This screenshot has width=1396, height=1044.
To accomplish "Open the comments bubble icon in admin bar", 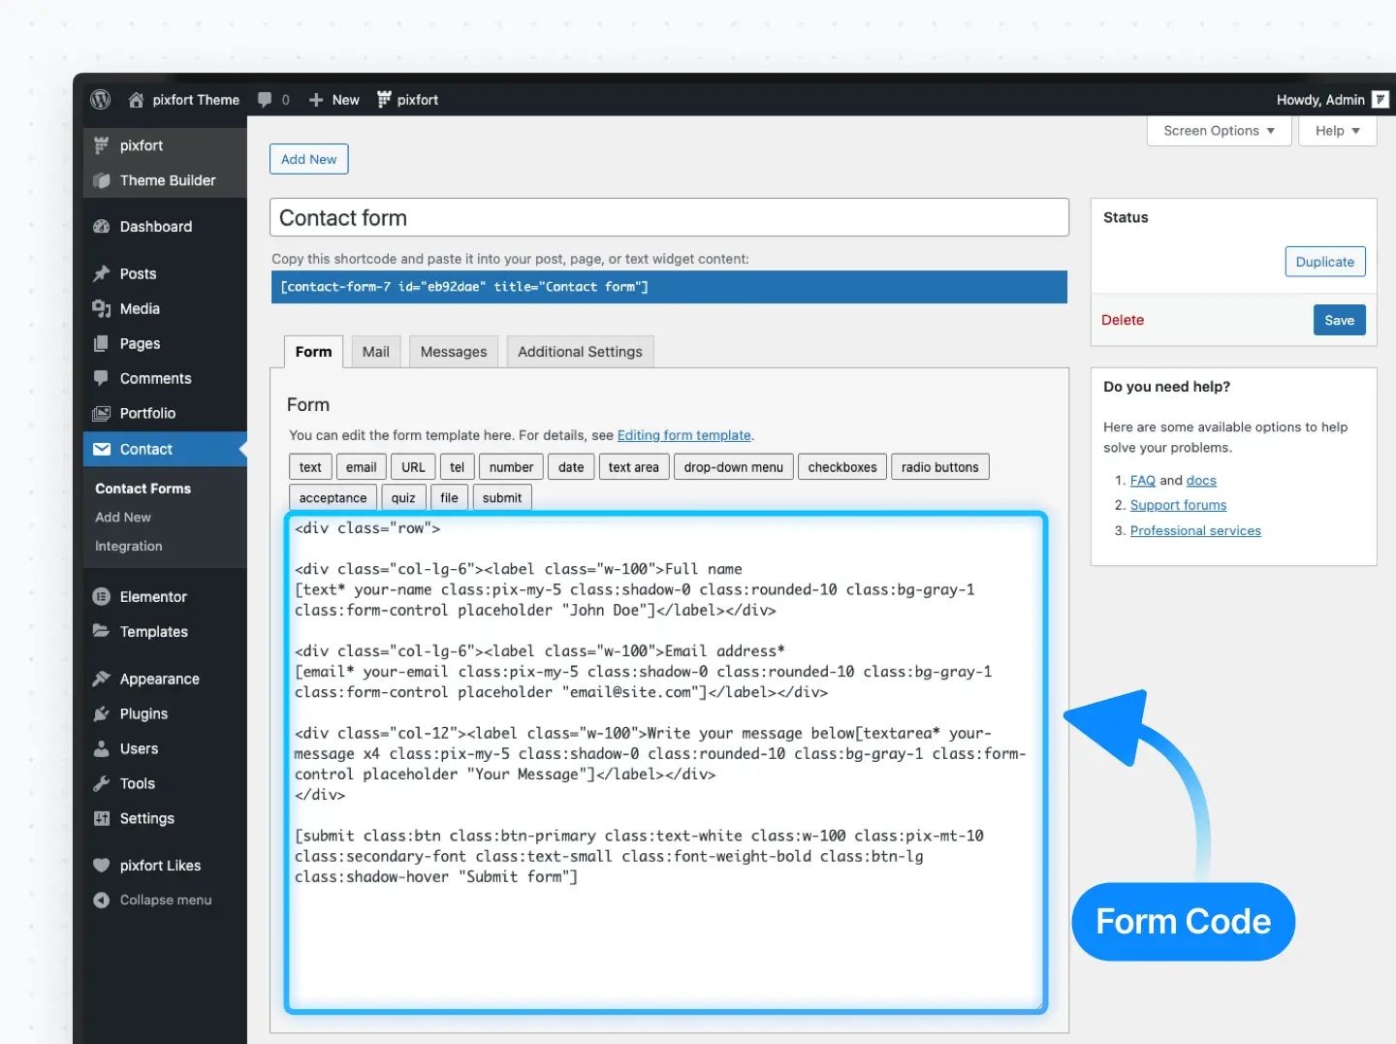I will coord(265,100).
